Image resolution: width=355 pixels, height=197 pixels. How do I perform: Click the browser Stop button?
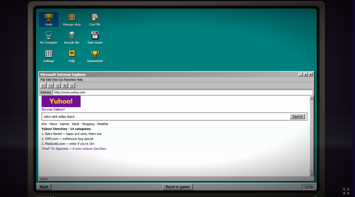point(58,85)
